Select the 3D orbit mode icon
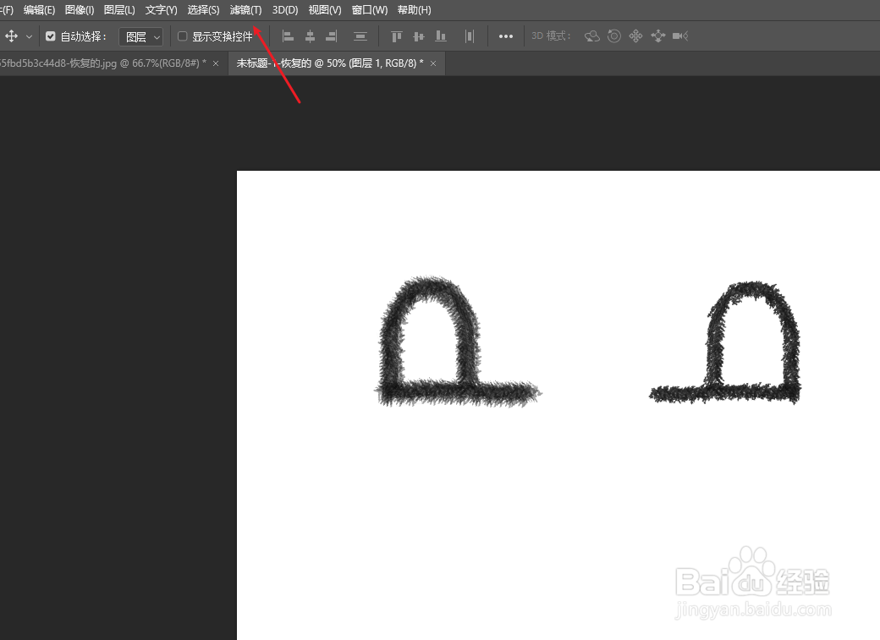 (x=592, y=36)
